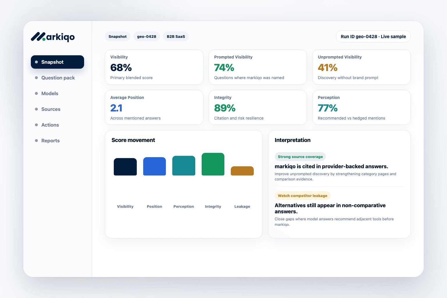Click the Strong source coverage tag
The image size is (447, 298).
pos(300,157)
